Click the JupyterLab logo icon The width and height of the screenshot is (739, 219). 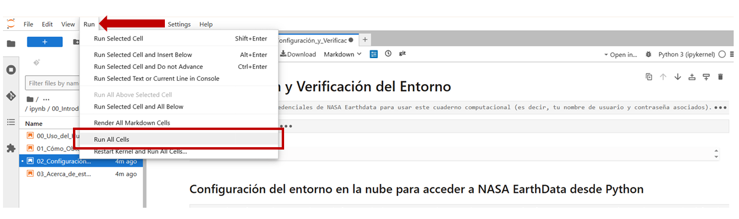pos(11,24)
